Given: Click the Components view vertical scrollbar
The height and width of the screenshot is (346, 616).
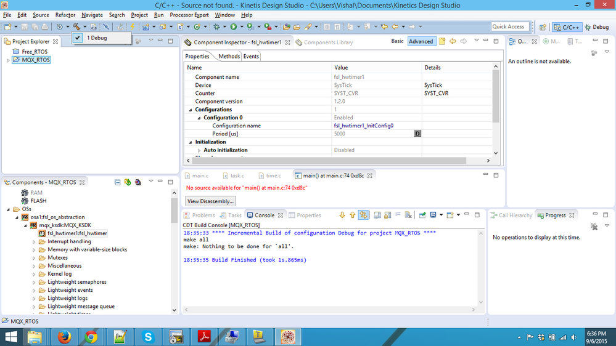Looking at the screenshot, I should pos(175,211).
